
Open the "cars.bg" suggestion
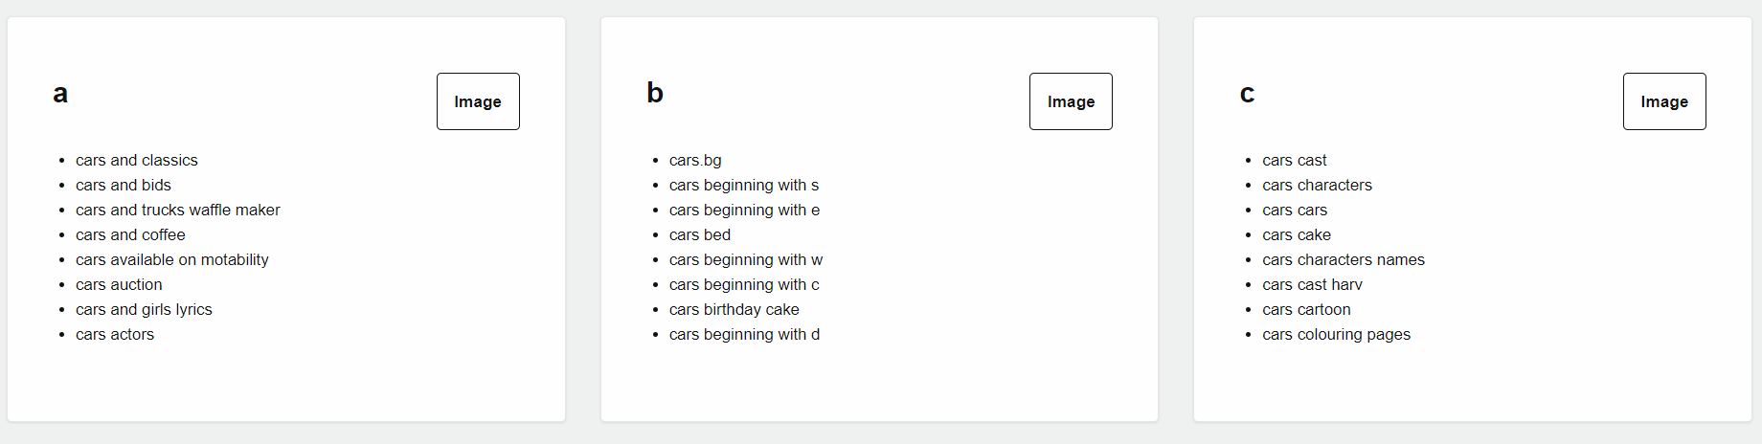(695, 161)
